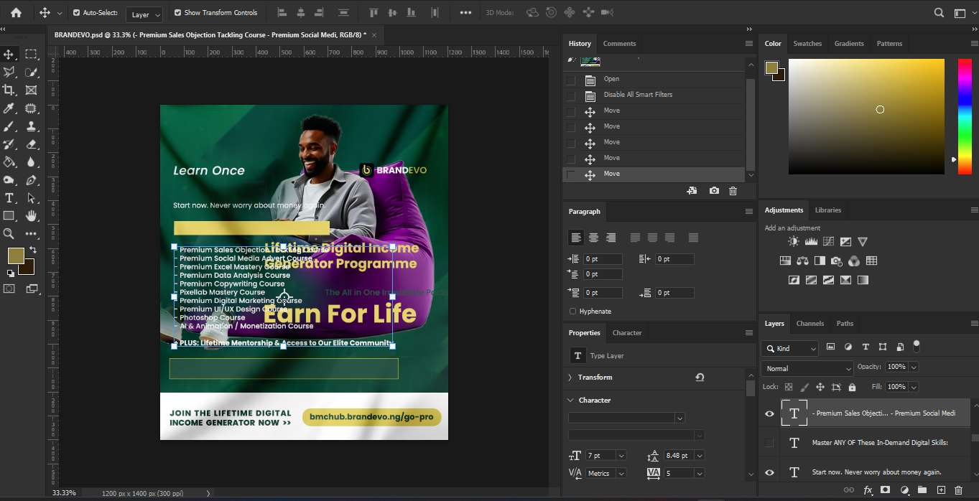
Task: Select the last Move state in History
Action: pos(654,174)
